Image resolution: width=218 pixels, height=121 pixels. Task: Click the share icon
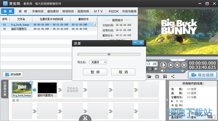pyautogui.click(x=173, y=76)
